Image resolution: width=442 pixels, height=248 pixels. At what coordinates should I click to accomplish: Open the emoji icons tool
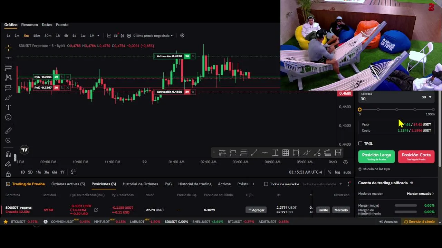point(8,117)
